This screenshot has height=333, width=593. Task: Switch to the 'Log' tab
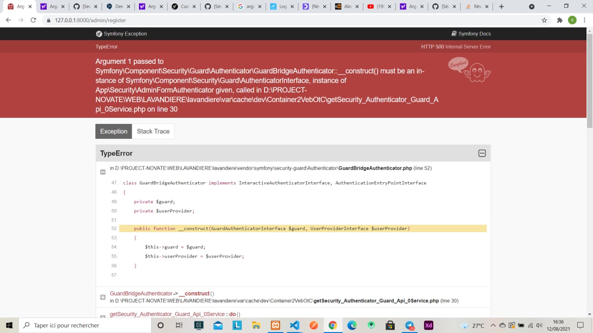click(282, 6)
